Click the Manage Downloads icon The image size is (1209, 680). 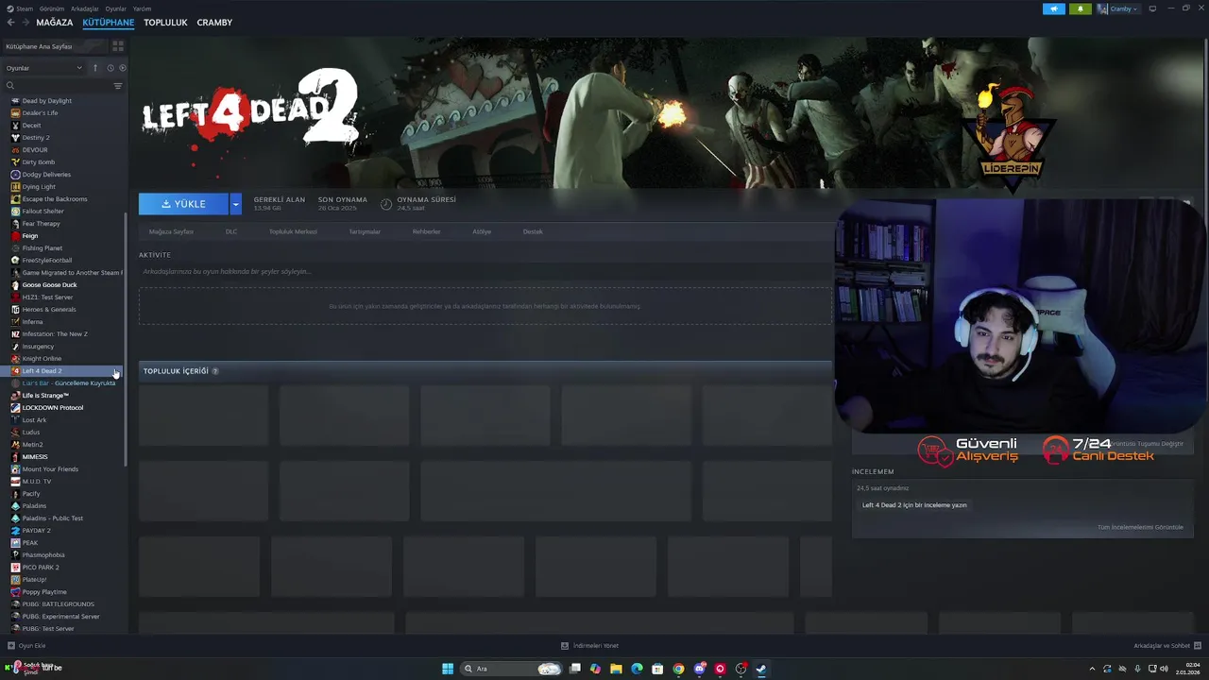coord(565,646)
